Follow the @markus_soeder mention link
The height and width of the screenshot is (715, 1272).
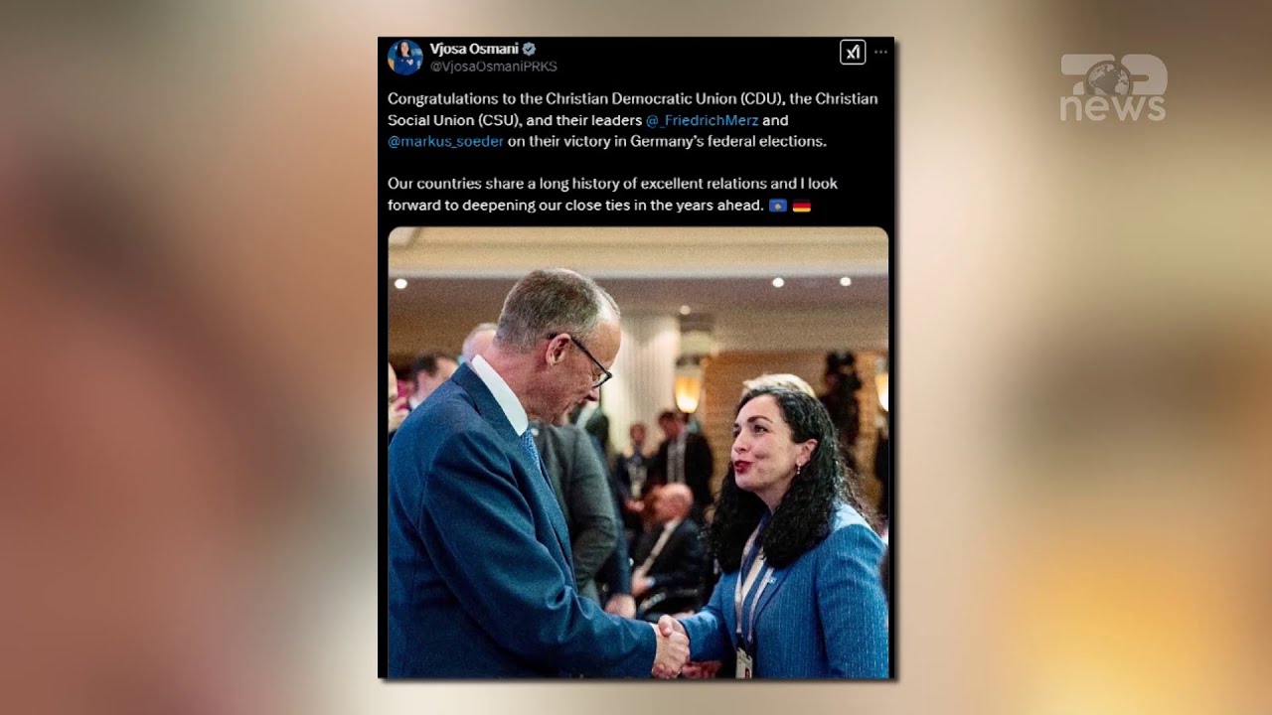tap(445, 141)
